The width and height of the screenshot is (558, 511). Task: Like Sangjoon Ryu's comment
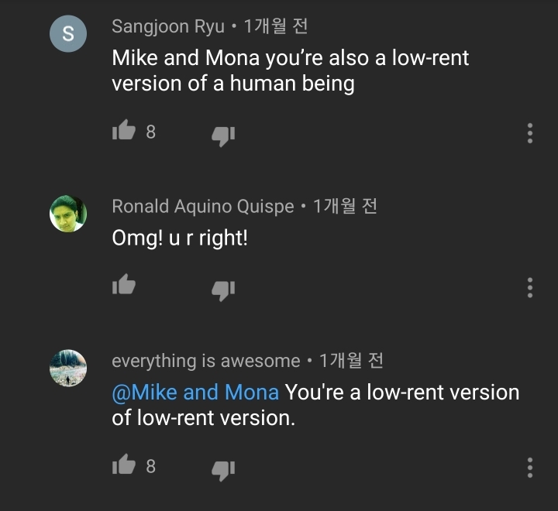coord(124,132)
